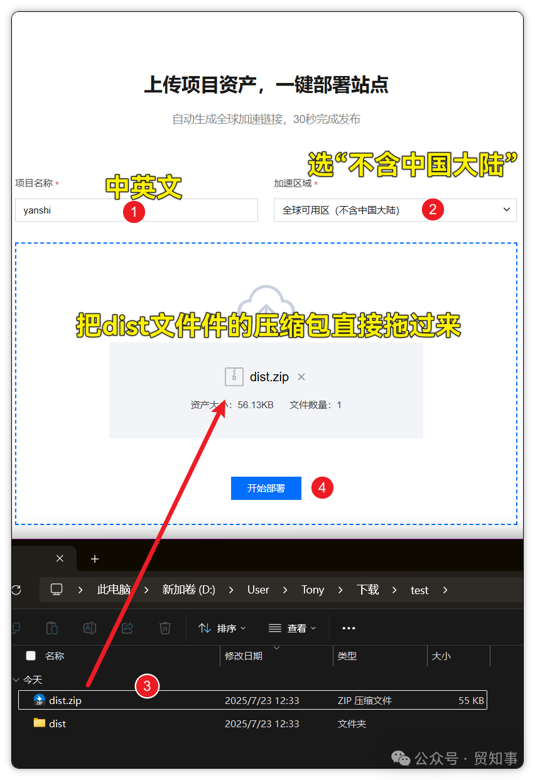The image size is (535, 780).
Task: Open a new Explorer tab with the plus button
Action: click(94, 558)
